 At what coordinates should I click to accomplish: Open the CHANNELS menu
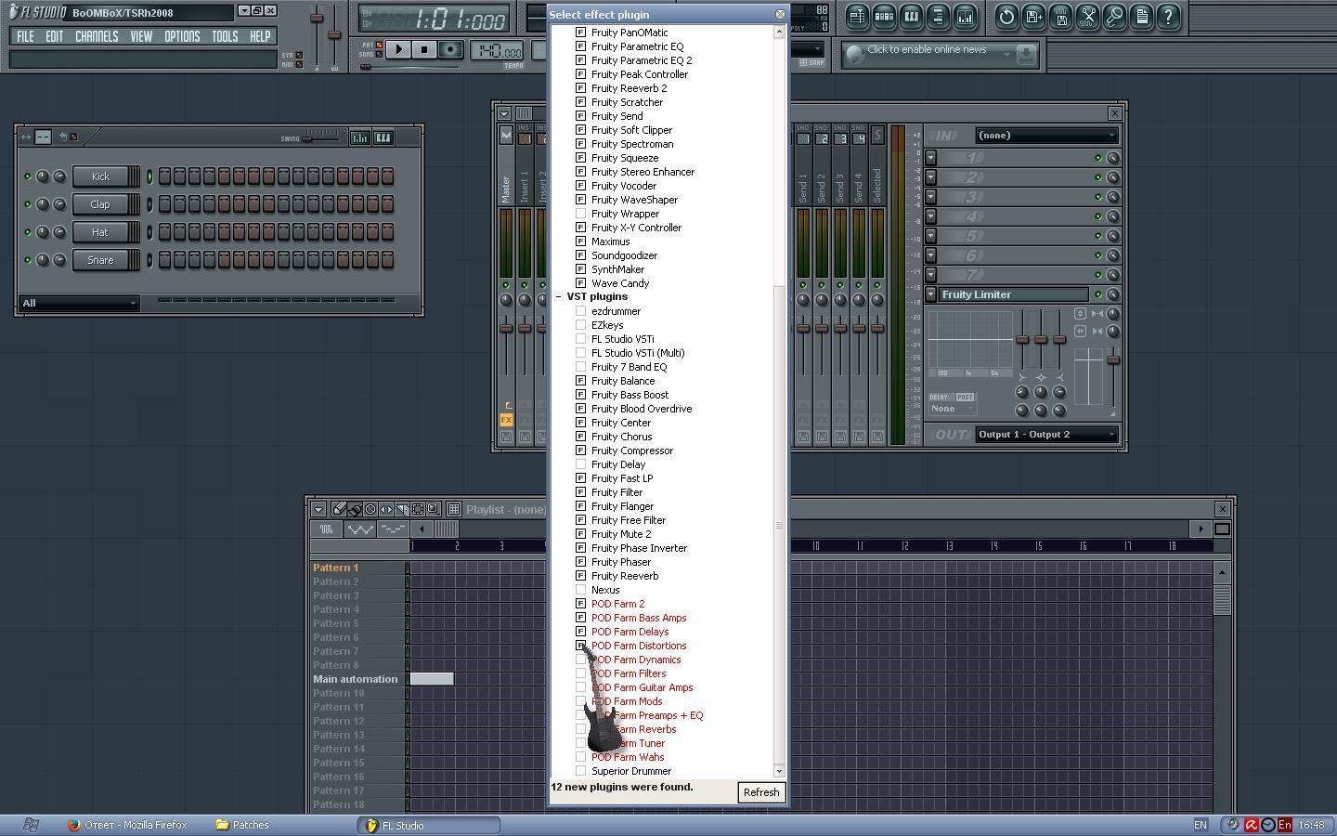tap(97, 36)
